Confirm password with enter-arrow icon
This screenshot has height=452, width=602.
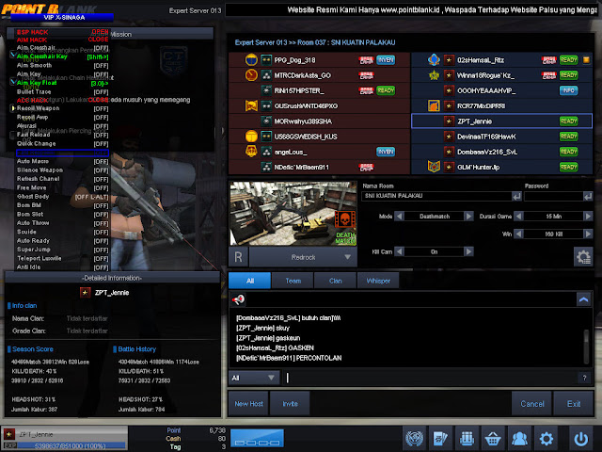click(x=588, y=196)
